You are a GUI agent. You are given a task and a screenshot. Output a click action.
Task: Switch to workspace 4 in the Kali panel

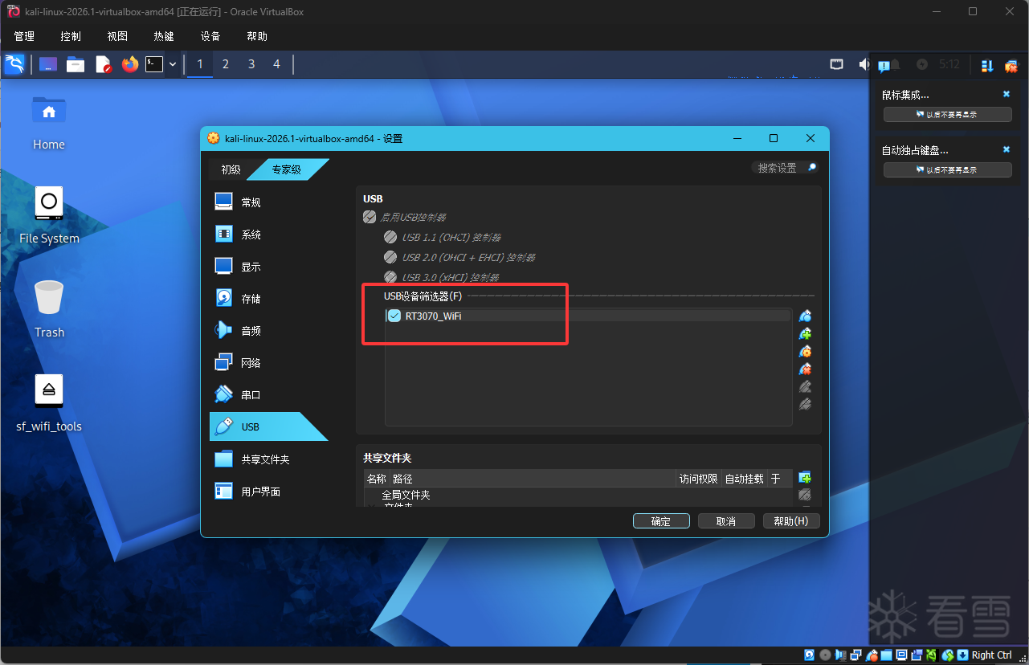277,64
